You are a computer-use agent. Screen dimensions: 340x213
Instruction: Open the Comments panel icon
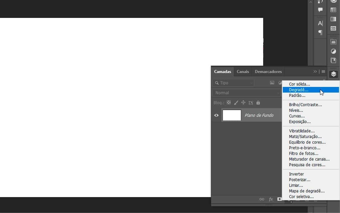320,10
